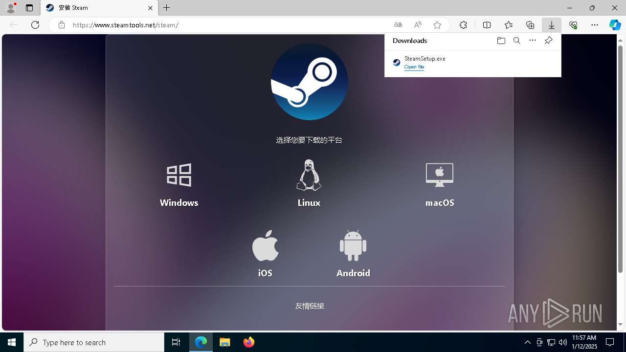View site information lock icon
This screenshot has width=626, height=352.
[61, 25]
